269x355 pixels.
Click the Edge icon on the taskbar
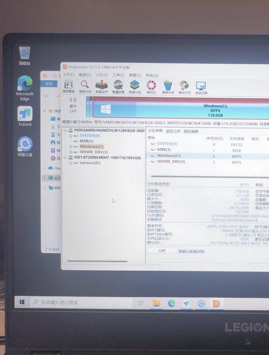[171, 303]
